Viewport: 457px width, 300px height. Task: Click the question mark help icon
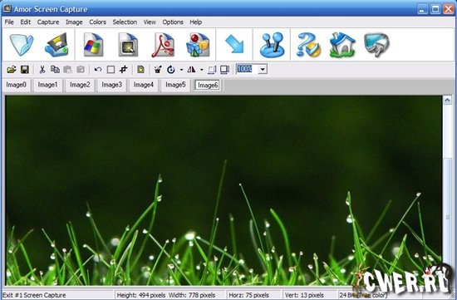pos(308,45)
